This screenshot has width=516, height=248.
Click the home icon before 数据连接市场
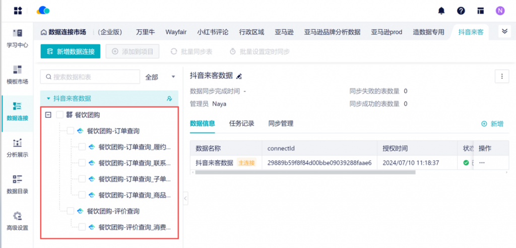[43, 32]
